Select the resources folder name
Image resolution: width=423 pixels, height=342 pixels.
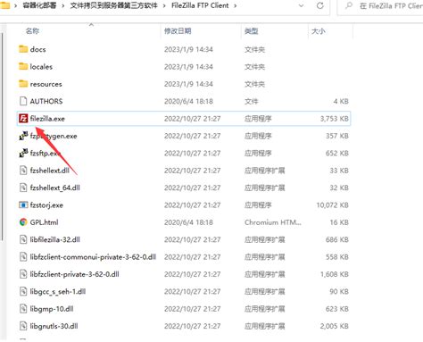tap(46, 84)
